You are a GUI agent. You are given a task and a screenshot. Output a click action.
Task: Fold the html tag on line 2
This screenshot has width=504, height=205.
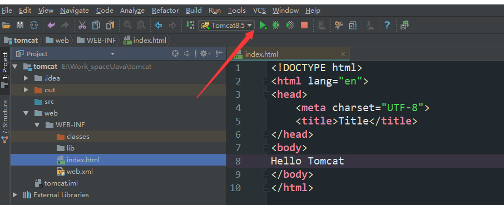[266, 82]
